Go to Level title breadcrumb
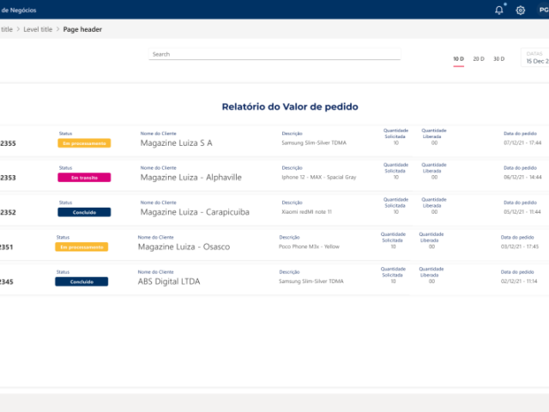The width and height of the screenshot is (549, 412). click(x=38, y=29)
